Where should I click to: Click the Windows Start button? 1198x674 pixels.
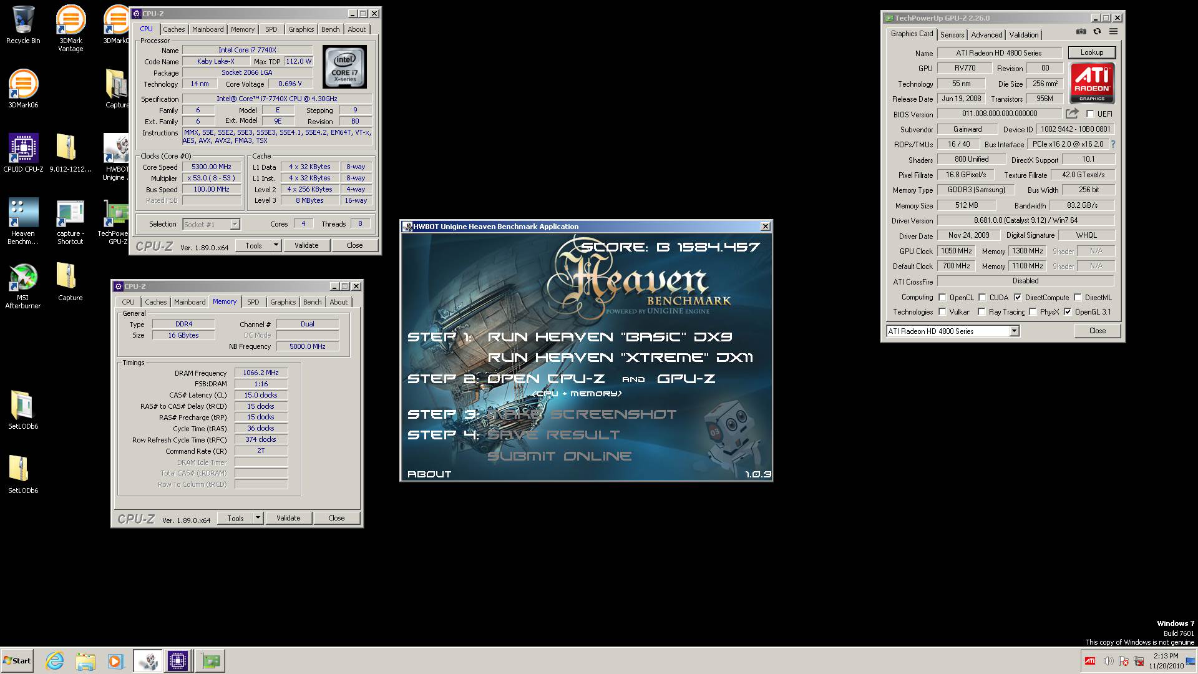[17, 661]
